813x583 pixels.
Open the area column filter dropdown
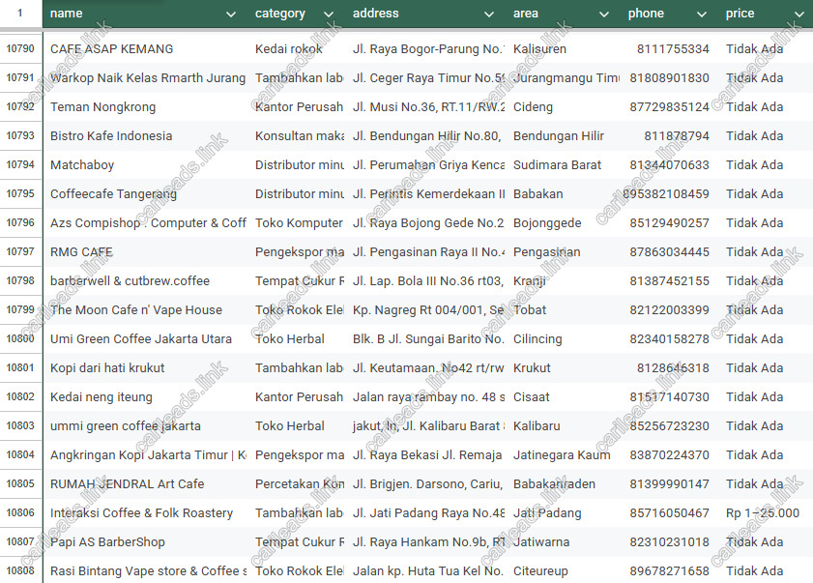click(603, 14)
